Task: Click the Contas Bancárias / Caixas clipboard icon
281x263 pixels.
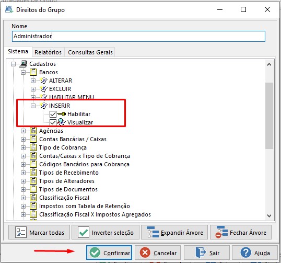Action: coord(33,139)
